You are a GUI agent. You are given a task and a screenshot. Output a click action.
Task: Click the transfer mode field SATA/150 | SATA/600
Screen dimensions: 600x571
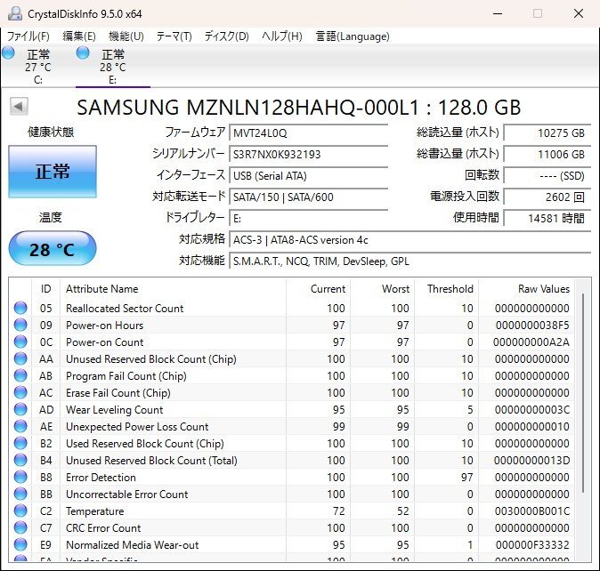(308, 197)
